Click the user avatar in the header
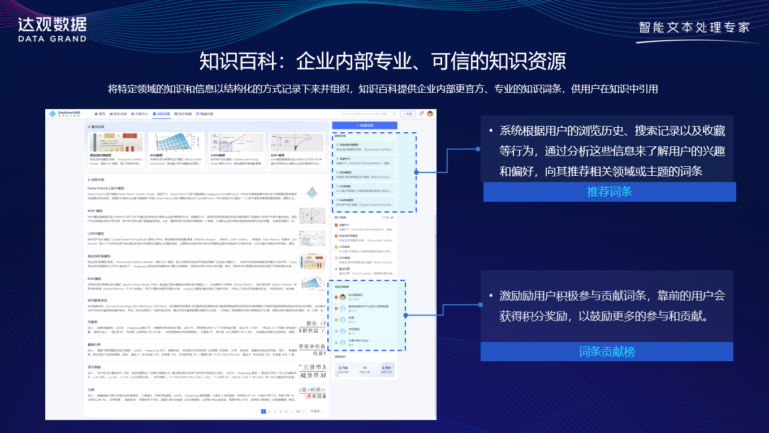 pos(430,114)
